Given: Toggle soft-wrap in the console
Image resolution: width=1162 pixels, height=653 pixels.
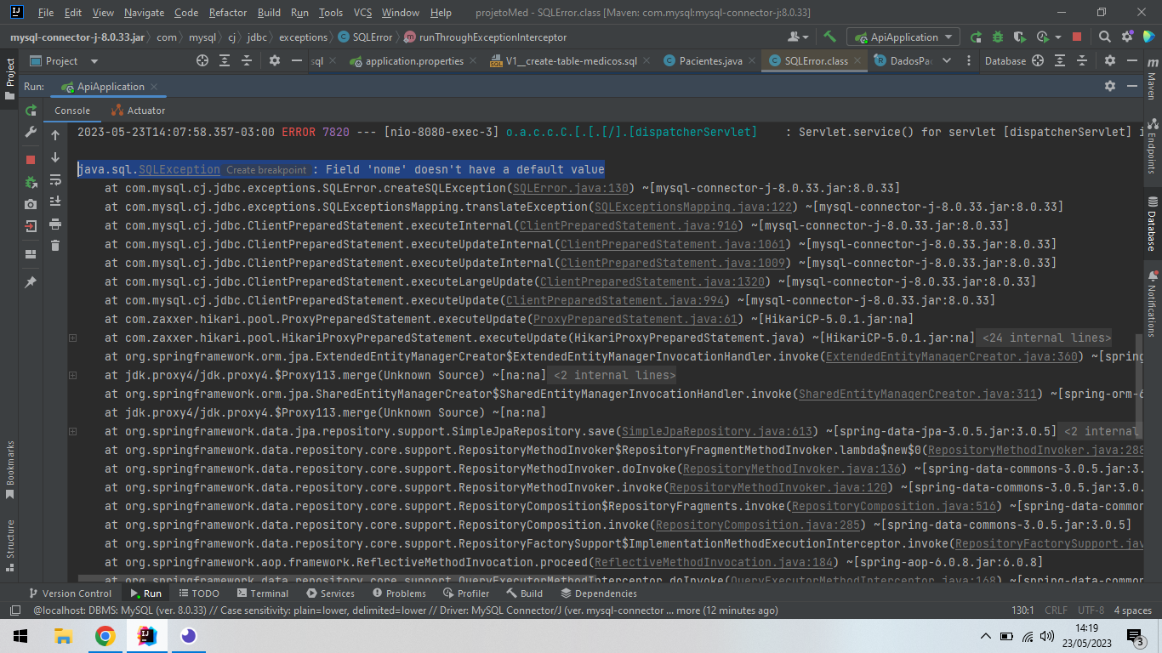Looking at the screenshot, I should pyautogui.click(x=55, y=179).
